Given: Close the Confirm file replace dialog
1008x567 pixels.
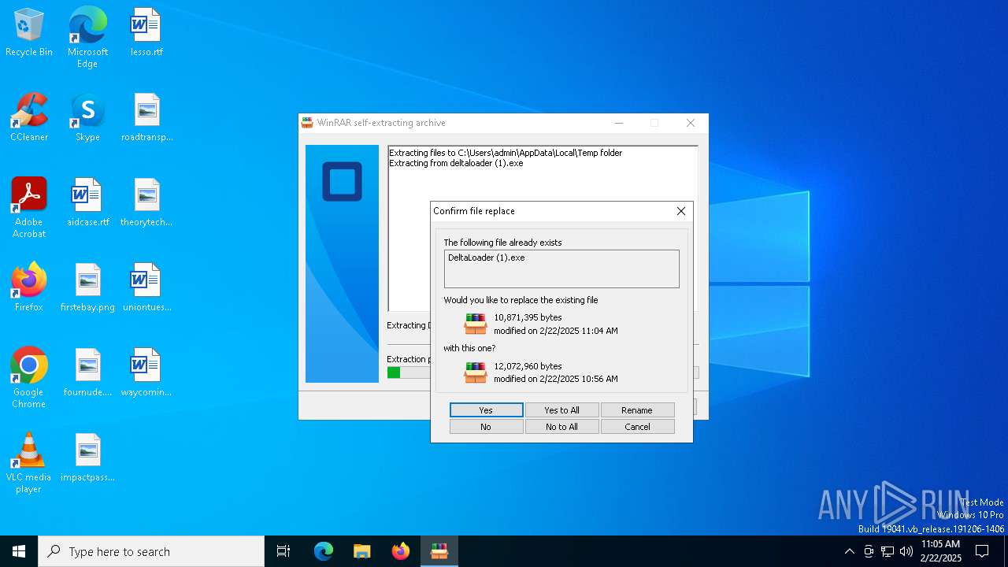Looking at the screenshot, I should pyautogui.click(x=681, y=211).
